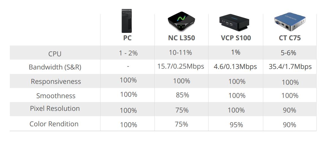Select the 4.6/0.13Mbps bandwidth cell
Viewport: 333px width, 142px height.
235,67
